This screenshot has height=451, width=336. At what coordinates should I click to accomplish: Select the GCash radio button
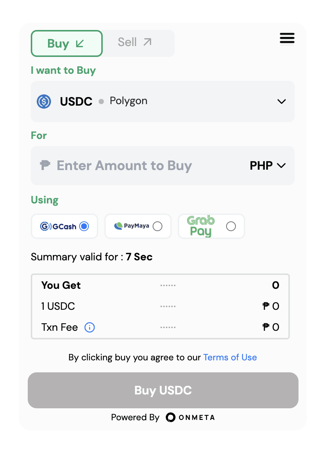pos(84,226)
